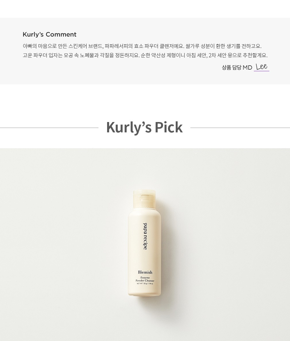Click the purple underline beneath Lee
Screen dimensions: 290x341
click(262, 71)
